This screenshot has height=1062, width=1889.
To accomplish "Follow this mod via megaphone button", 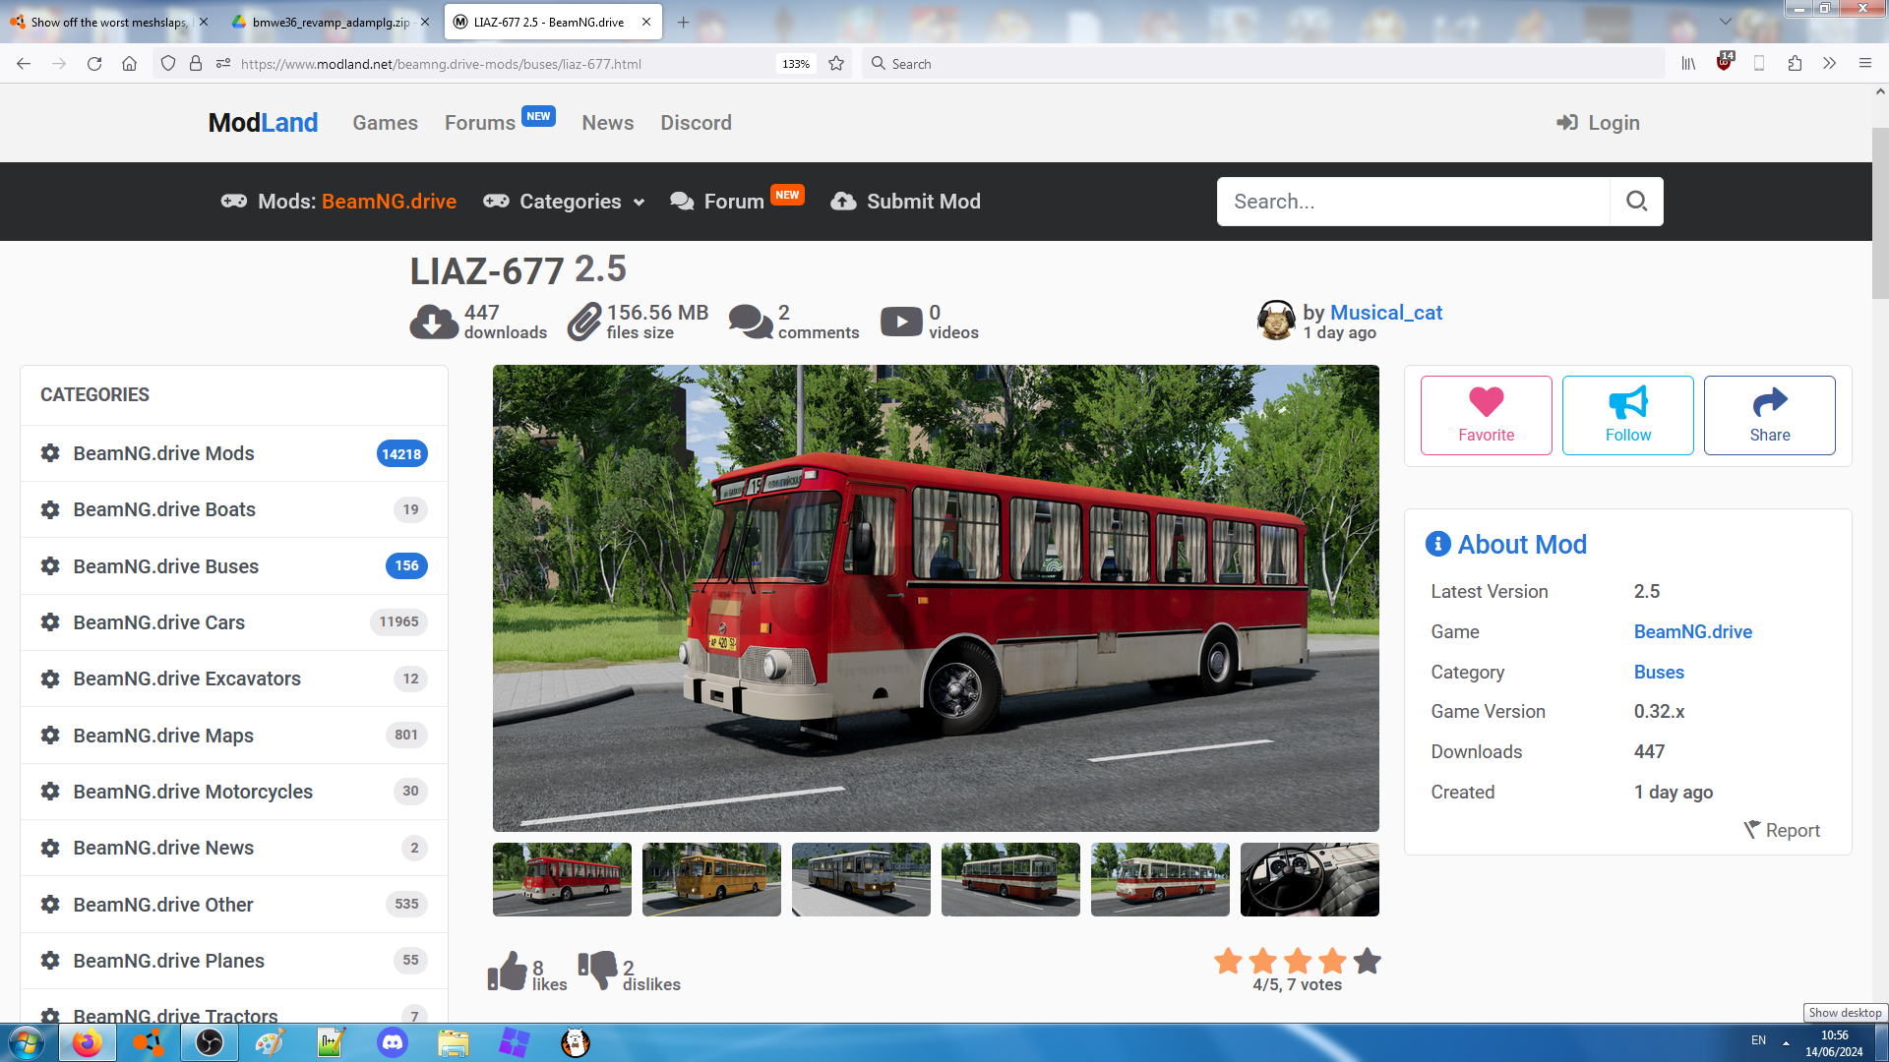I will [x=1627, y=415].
